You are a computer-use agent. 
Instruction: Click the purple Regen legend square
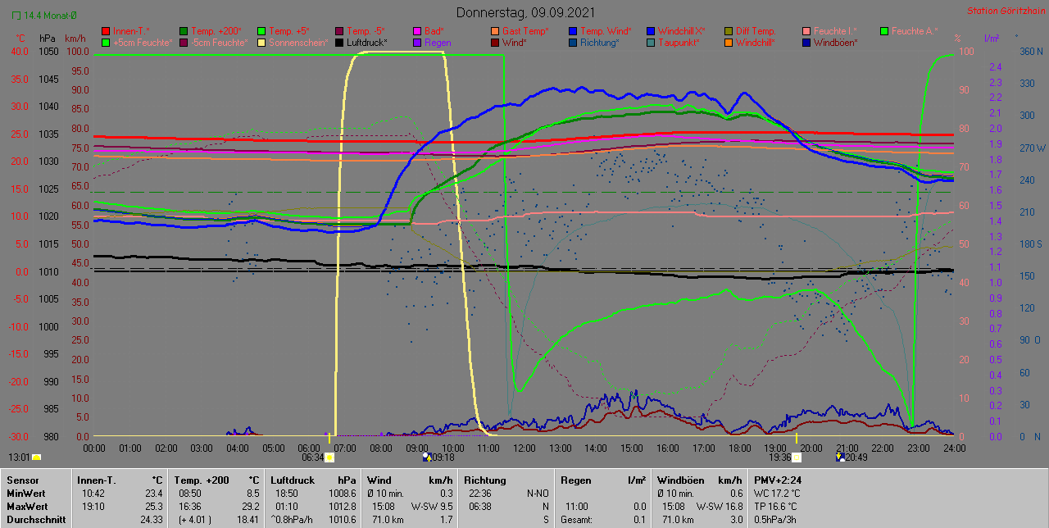tap(417, 43)
